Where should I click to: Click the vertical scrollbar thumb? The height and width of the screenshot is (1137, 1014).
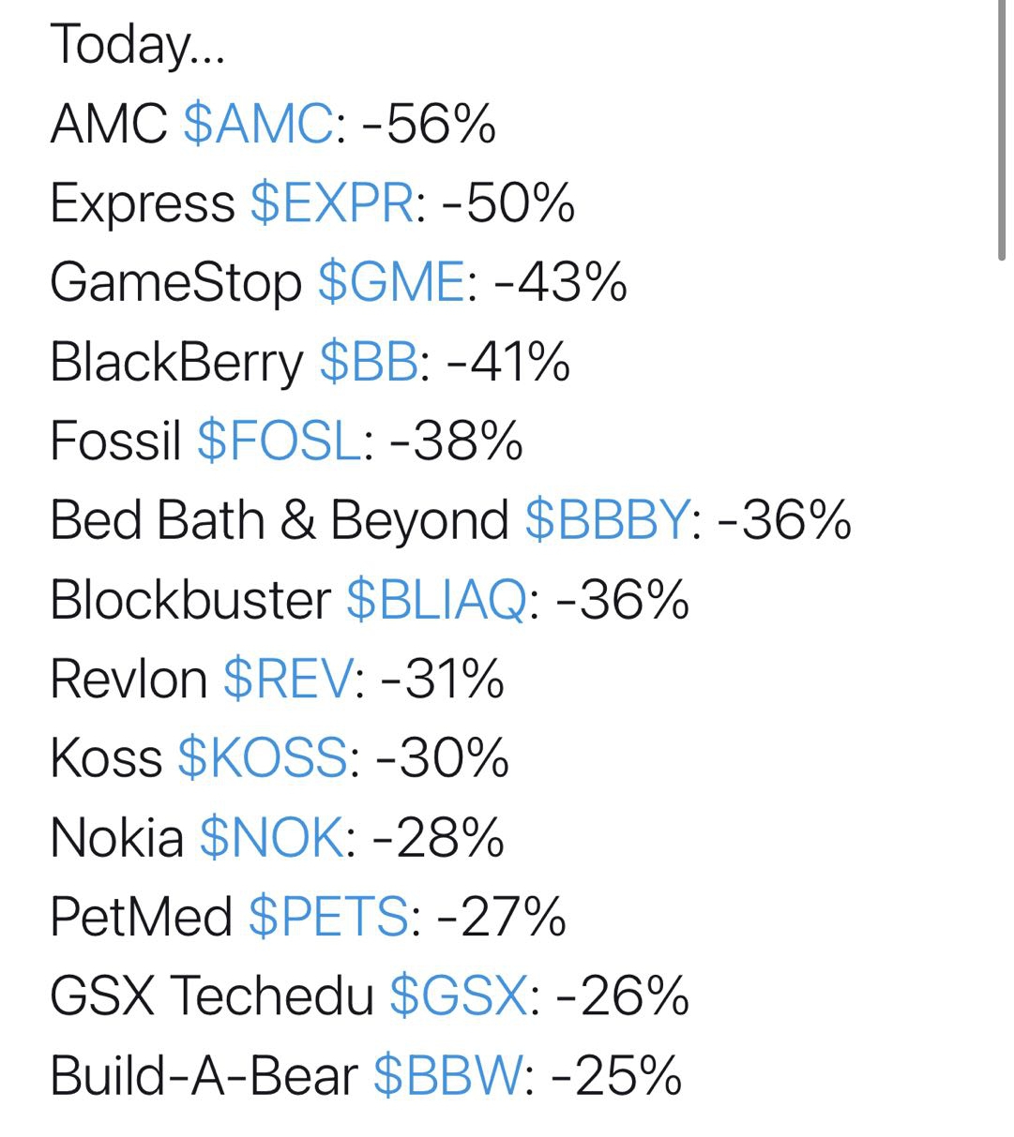(1003, 131)
